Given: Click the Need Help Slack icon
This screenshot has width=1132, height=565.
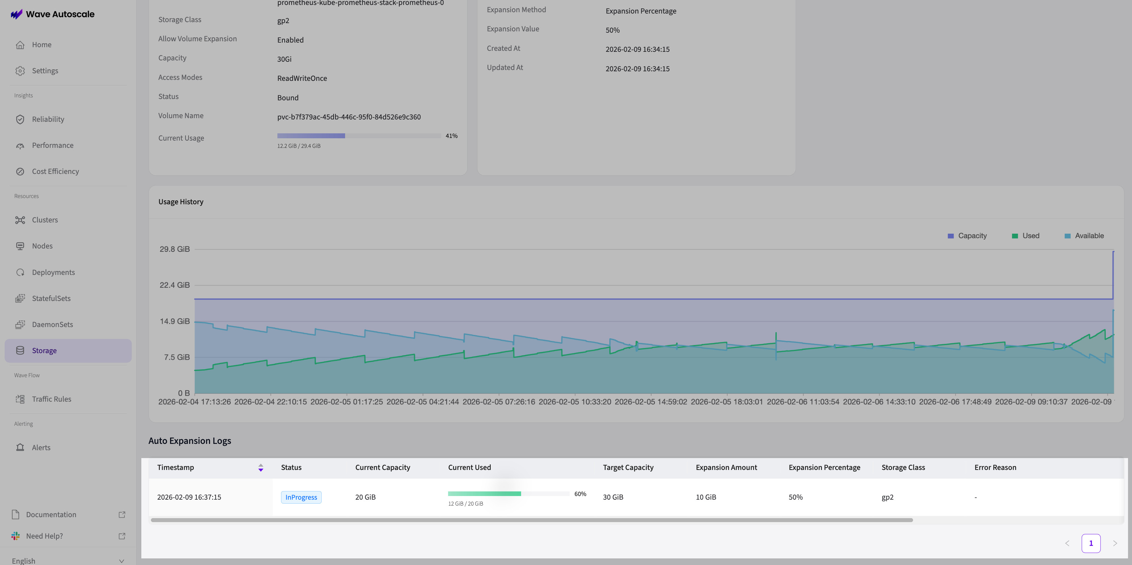Looking at the screenshot, I should pos(16,536).
